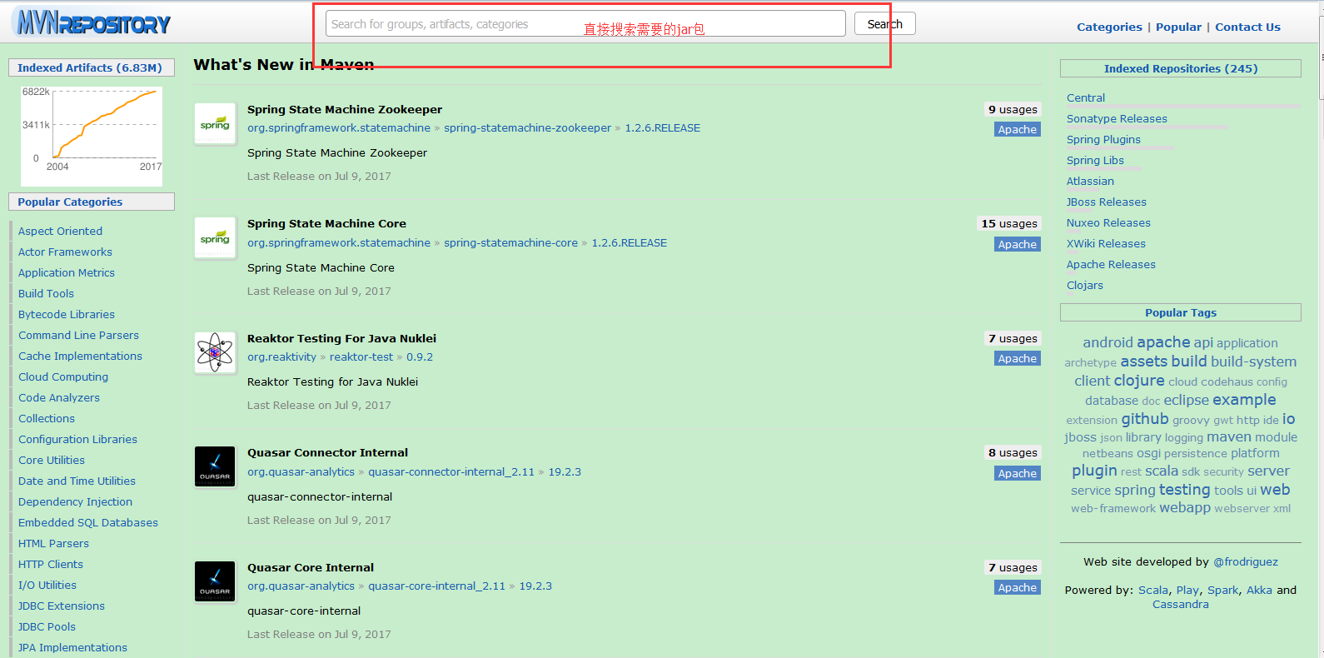Open Dependency Injection category
This screenshot has height=658, width=1324.
click(x=75, y=501)
